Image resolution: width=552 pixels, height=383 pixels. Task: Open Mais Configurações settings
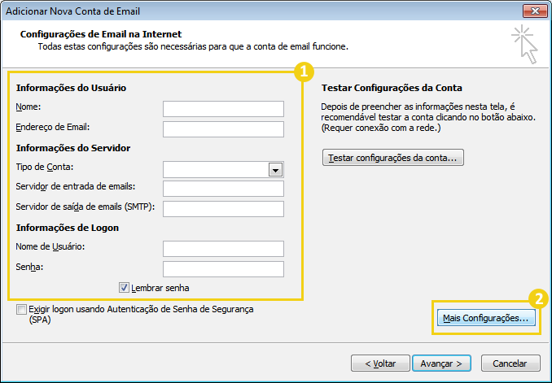(x=484, y=319)
